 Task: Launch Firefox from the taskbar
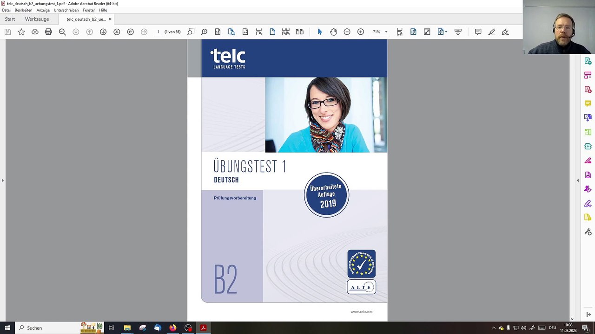click(x=173, y=328)
